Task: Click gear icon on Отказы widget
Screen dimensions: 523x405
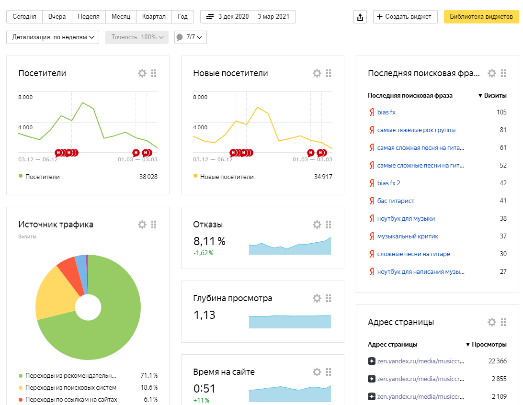Action: pyautogui.click(x=317, y=225)
